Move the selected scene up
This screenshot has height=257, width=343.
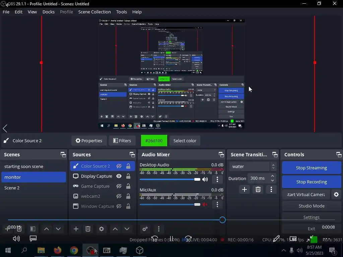pos(46,229)
